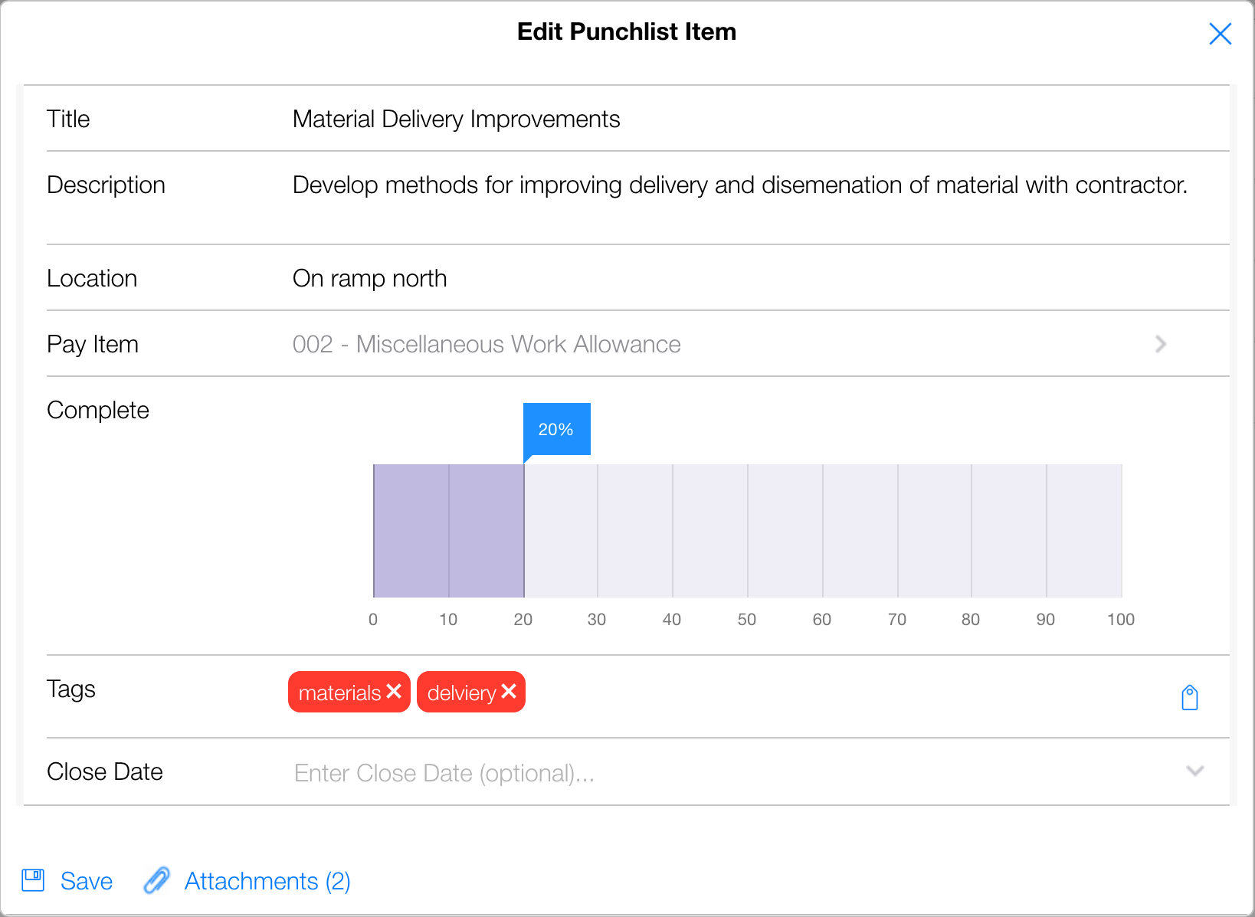This screenshot has width=1255, height=917.
Task: Click into the Description text field
Action: 739,185
